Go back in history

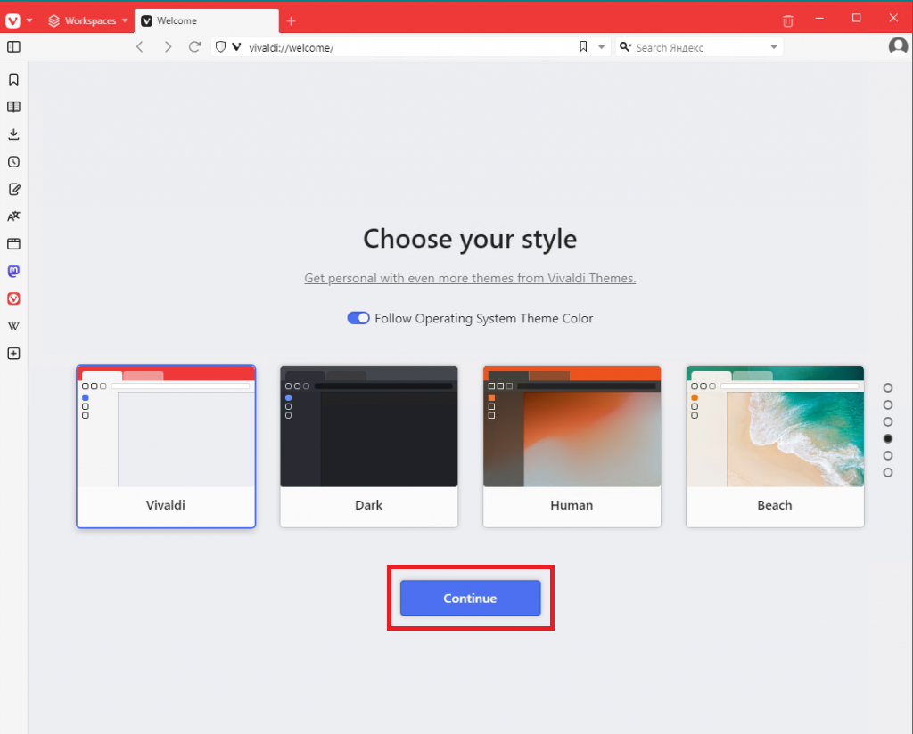coord(140,47)
